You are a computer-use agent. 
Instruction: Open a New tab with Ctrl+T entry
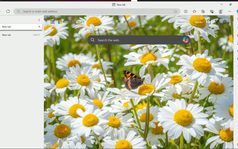[21, 35]
